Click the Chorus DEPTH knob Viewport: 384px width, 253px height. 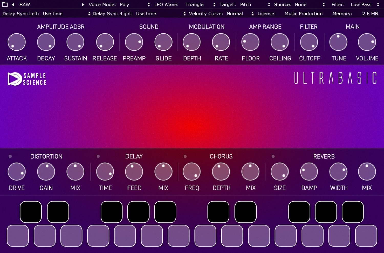tap(221, 172)
